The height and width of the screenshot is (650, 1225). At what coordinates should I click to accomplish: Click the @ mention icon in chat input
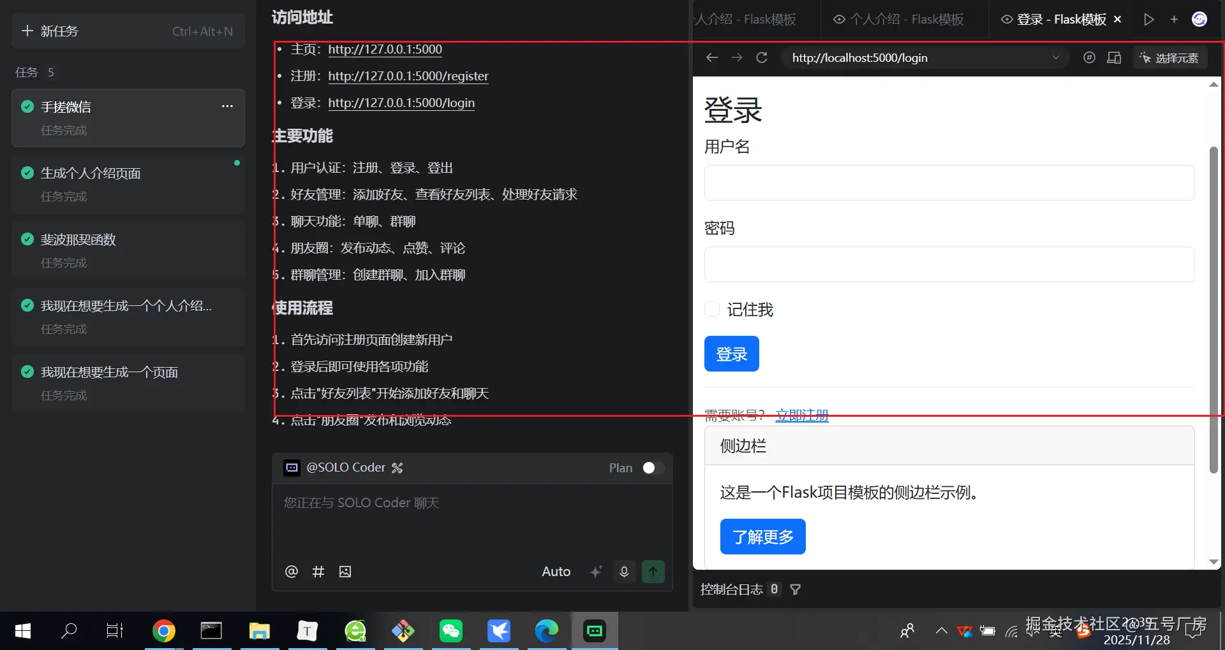[292, 572]
